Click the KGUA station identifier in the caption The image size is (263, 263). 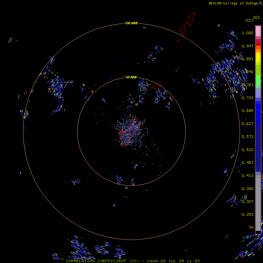tap(153, 261)
